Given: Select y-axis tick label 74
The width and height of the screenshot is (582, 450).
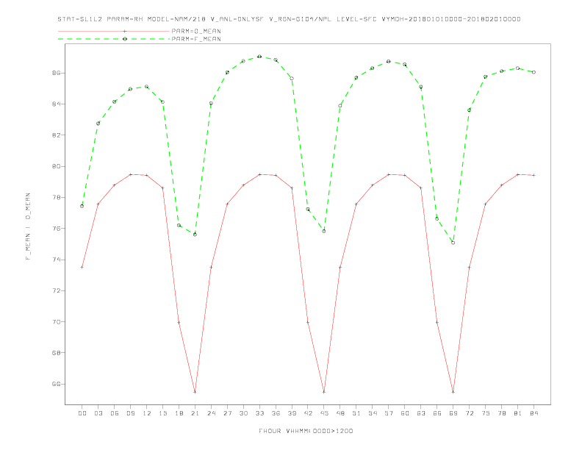Looking at the screenshot, I should pyautogui.click(x=57, y=260).
